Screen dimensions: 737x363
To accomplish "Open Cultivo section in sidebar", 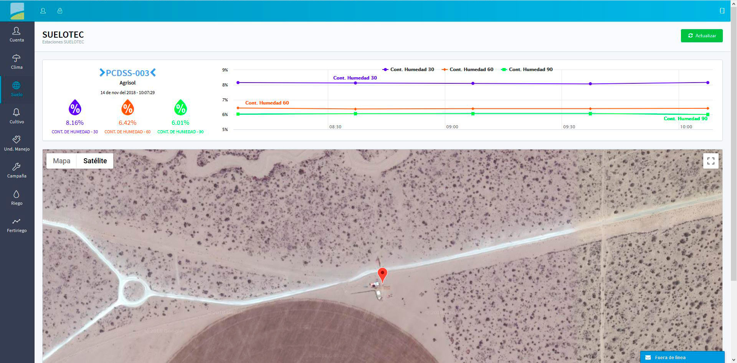I will [17, 116].
